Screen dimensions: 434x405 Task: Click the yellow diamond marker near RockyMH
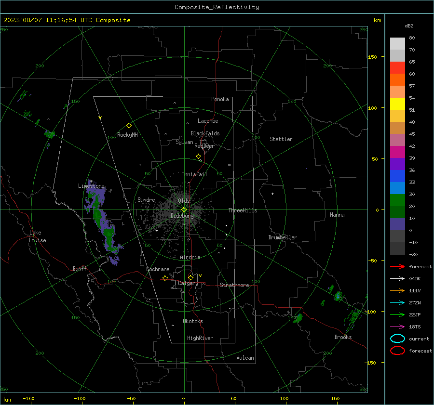tap(129, 126)
